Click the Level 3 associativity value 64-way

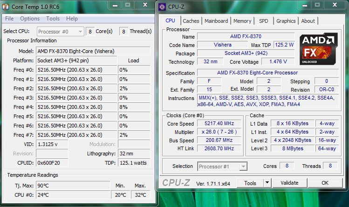pos(327,148)
